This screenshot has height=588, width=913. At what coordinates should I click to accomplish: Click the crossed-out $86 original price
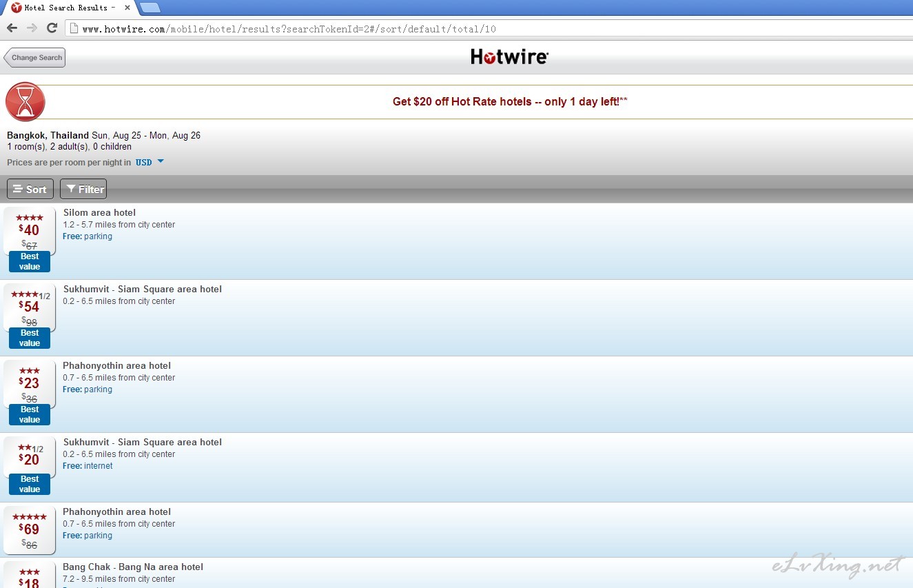pyautogui.click(x=30, y=545)
